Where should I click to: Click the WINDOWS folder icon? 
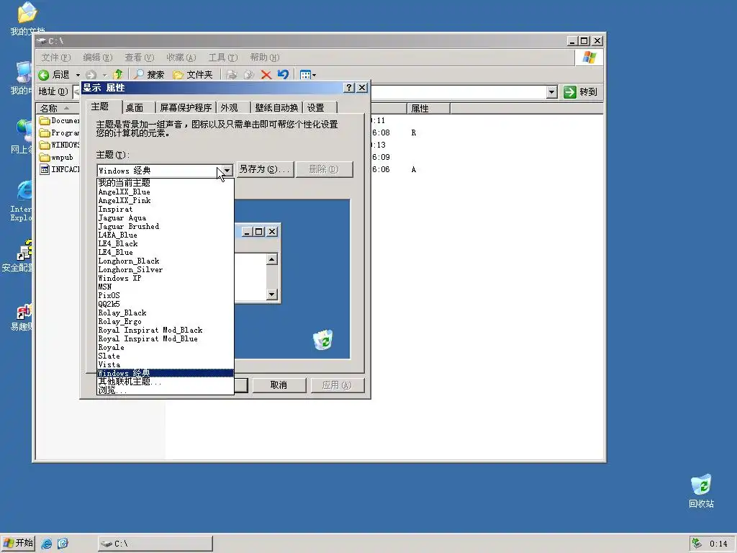pos(45,145)
